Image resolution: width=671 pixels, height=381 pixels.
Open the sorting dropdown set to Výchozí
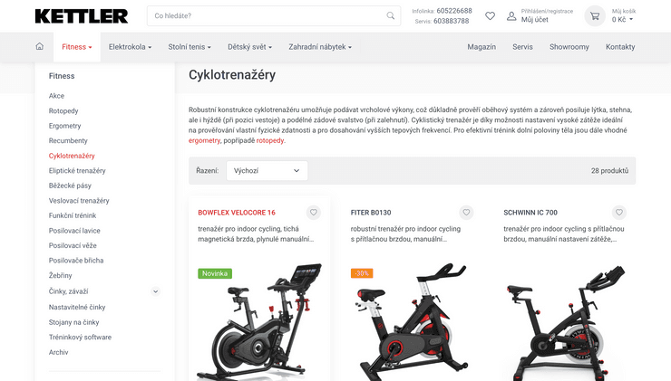pos(267,170)
